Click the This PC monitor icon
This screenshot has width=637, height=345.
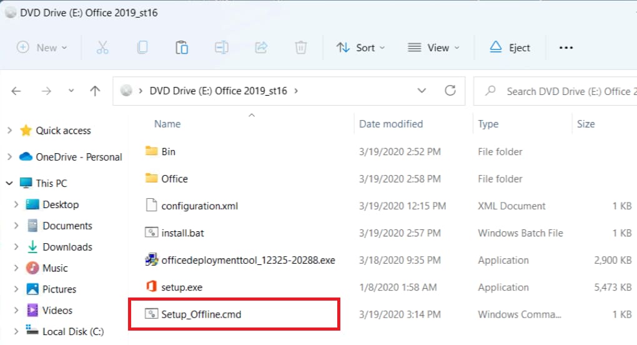[x=26, y=183]
